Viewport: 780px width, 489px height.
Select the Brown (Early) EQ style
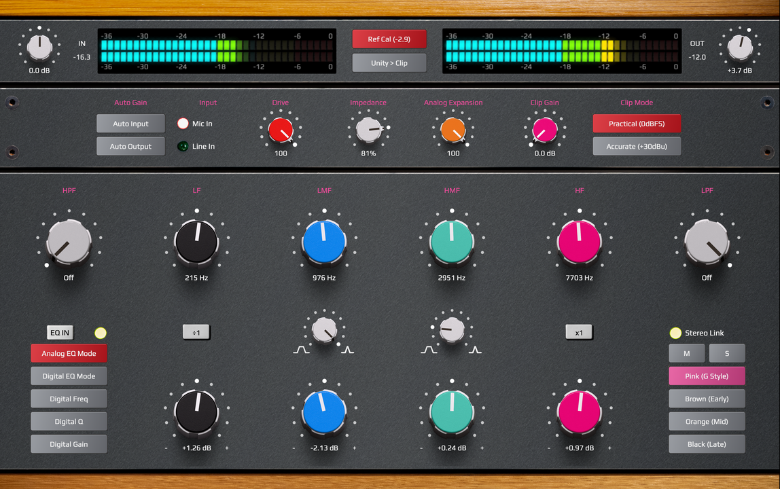click(x=707, y=399)
